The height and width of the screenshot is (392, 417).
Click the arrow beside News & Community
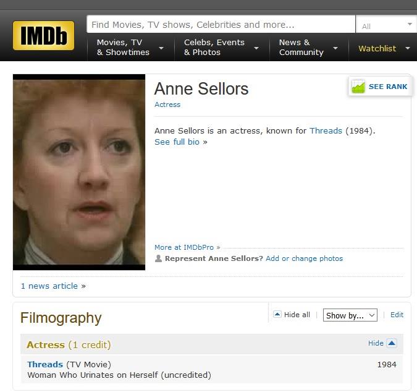(x=335, y=48)
